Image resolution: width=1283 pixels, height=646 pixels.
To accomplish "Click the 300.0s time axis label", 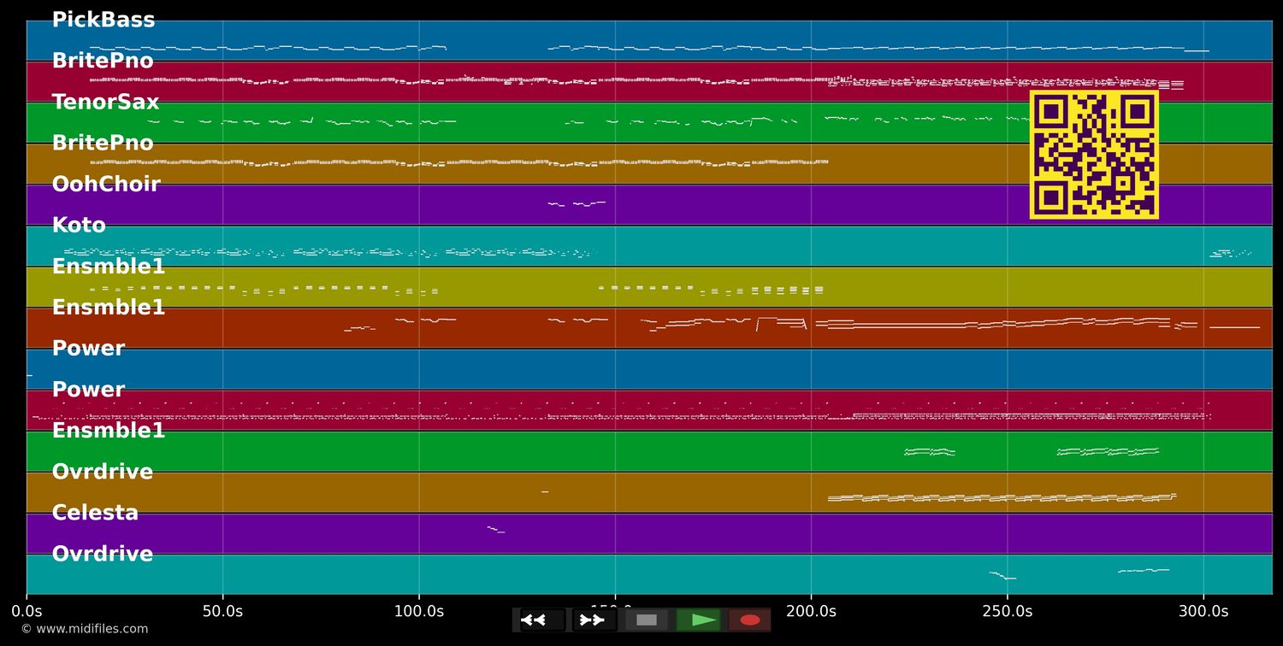I will (x=1203, y=611).
